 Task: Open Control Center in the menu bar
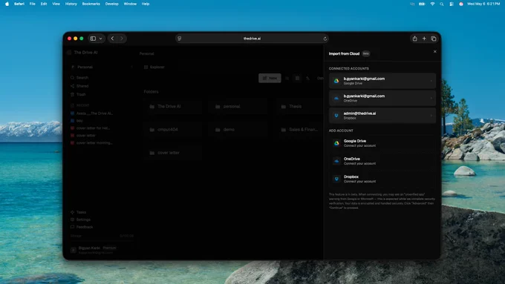(x=452, y=4)
